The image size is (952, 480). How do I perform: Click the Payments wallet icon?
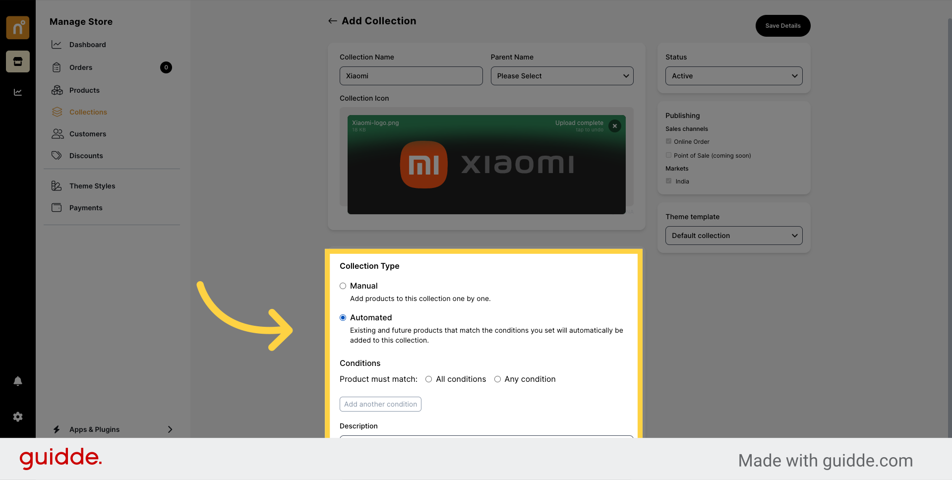[x=57, y=208]
